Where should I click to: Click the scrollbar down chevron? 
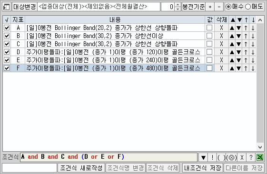[x=260, y=147]
